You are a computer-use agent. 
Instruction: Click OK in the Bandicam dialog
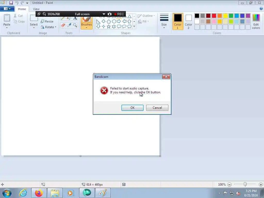click(x=132, y=108)
